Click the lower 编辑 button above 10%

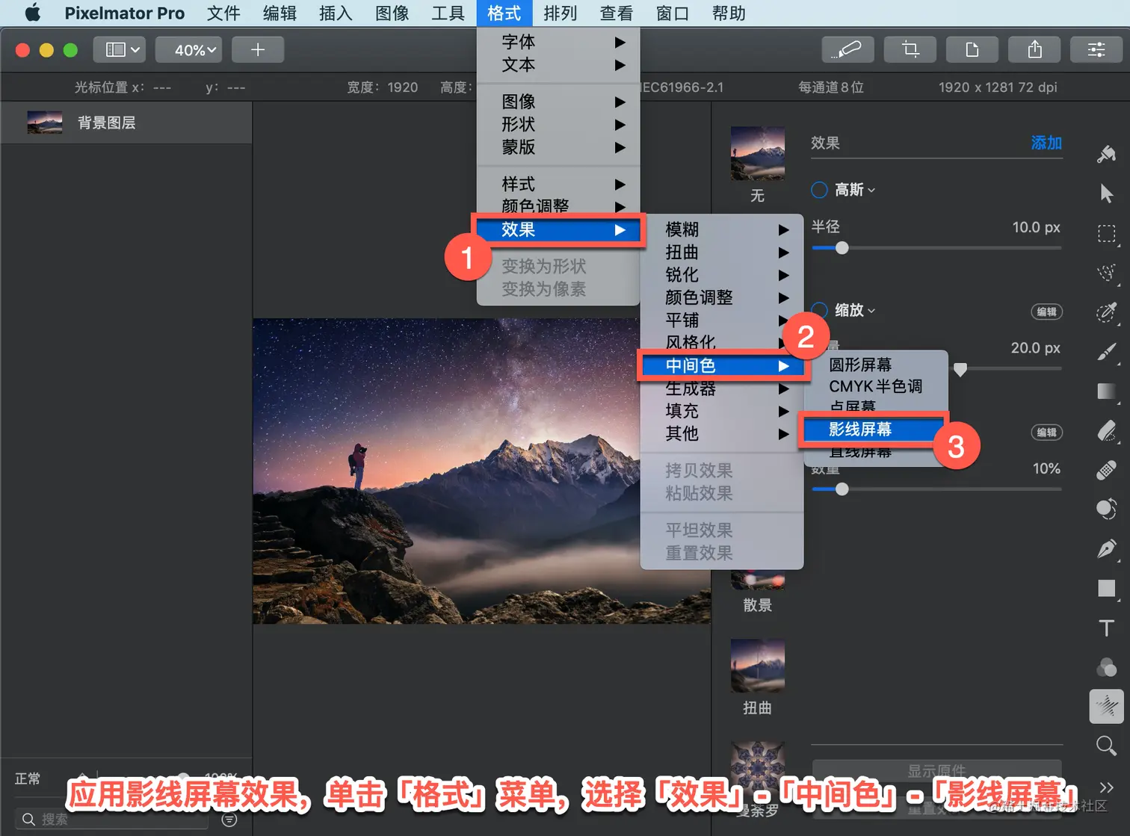[x=1046, y=432]
